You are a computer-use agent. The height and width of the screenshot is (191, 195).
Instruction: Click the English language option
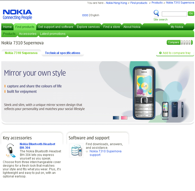95,15
